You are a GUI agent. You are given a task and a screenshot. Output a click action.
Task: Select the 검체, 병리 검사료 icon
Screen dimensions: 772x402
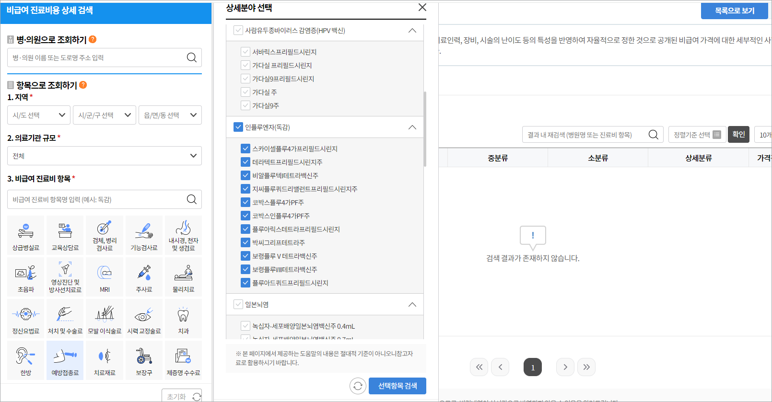(x=105, y=235)
